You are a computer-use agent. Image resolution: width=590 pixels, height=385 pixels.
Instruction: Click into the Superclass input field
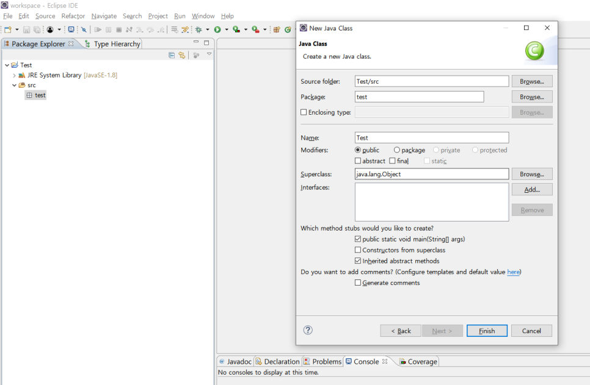(432, 174)
